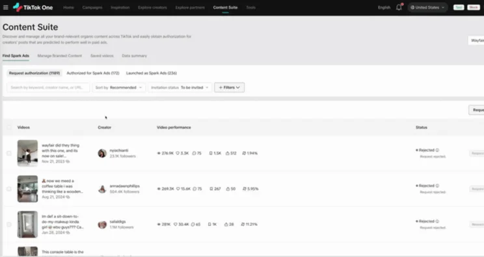Click nyiachianti's profile avatar
The width and height of the screenshot is (484, 257).
pos(102,153)
